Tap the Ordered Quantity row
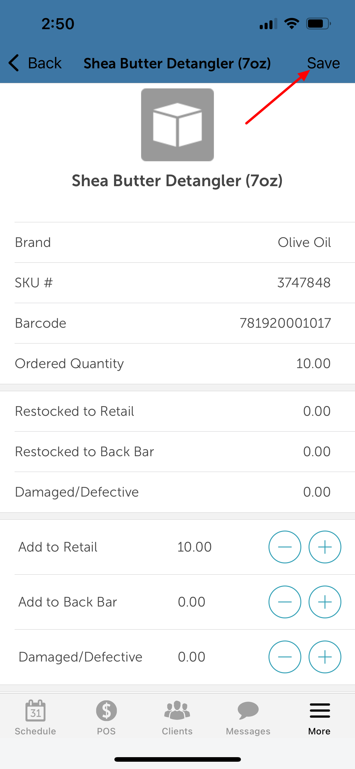The width and height of the screenshot is (355, 769). click(x=177, y=364)
